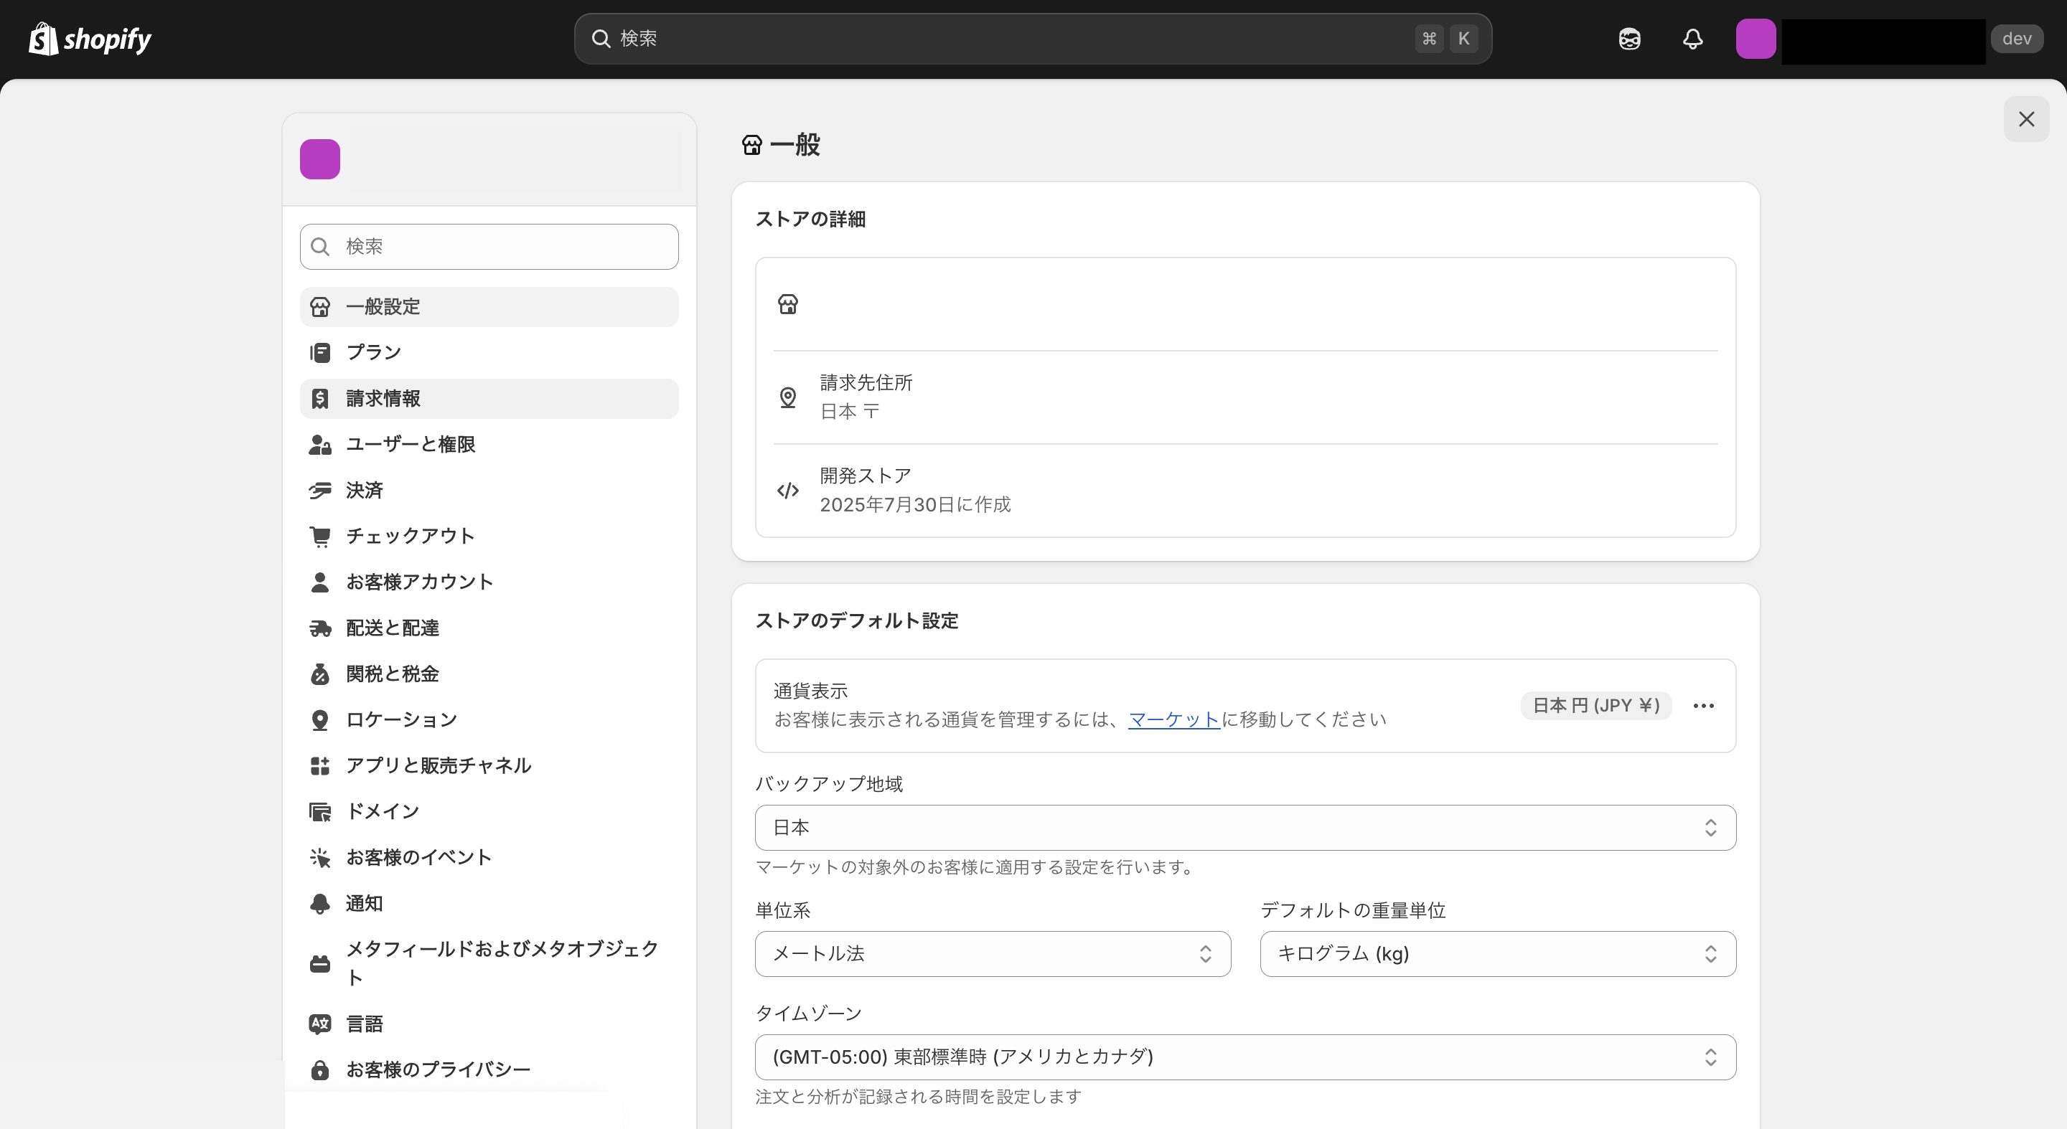Open 言語 settings via the language icon
Image resolution: width=2067 pixels, height=1129 pixels.
tap(320, 1023)
